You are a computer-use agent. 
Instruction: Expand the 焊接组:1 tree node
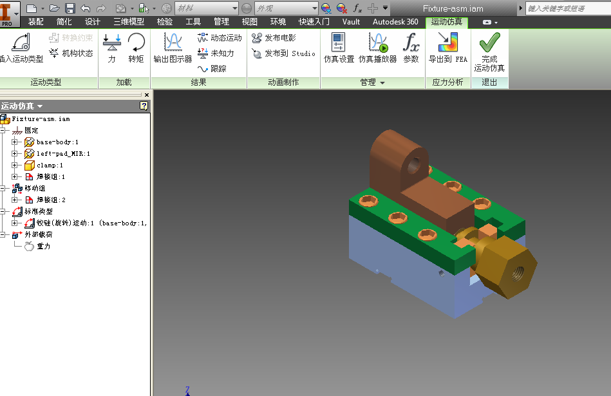(x=14, y=176)
